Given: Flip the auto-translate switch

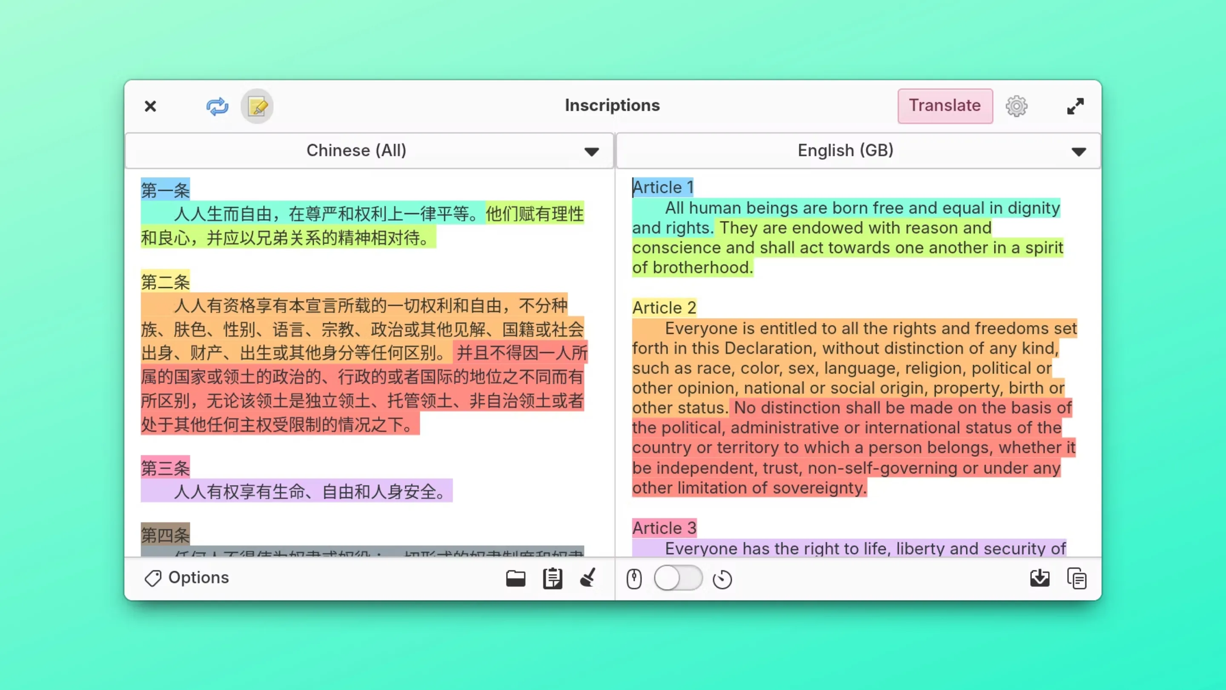Looking at the screenshot, I should click(x=678, y=578).
